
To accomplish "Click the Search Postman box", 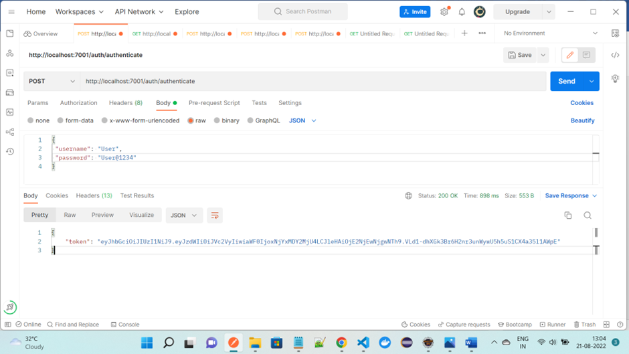I will pyautogui.click(x=303, y=11).
